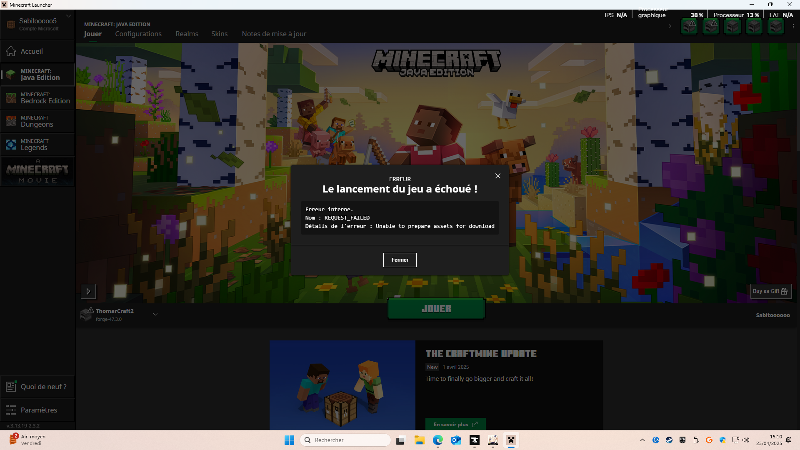Click the anime character taskbar icon
This screenshot has width=800, height=450.
493,440
